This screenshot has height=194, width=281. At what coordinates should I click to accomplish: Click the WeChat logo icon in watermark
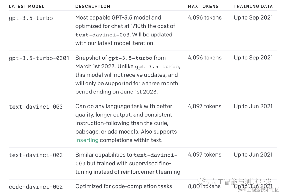pyautogui.click(x=203, y=181)
